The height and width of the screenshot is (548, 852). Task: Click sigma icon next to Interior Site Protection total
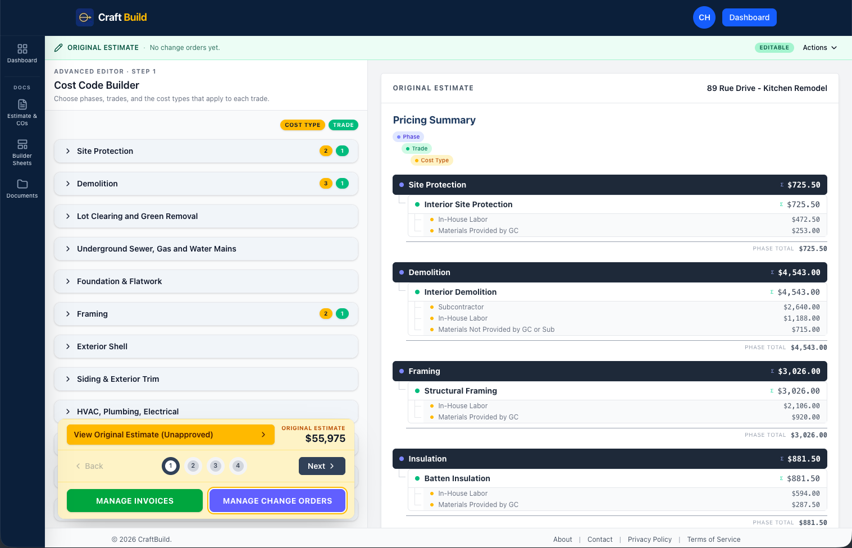point(781,204)
